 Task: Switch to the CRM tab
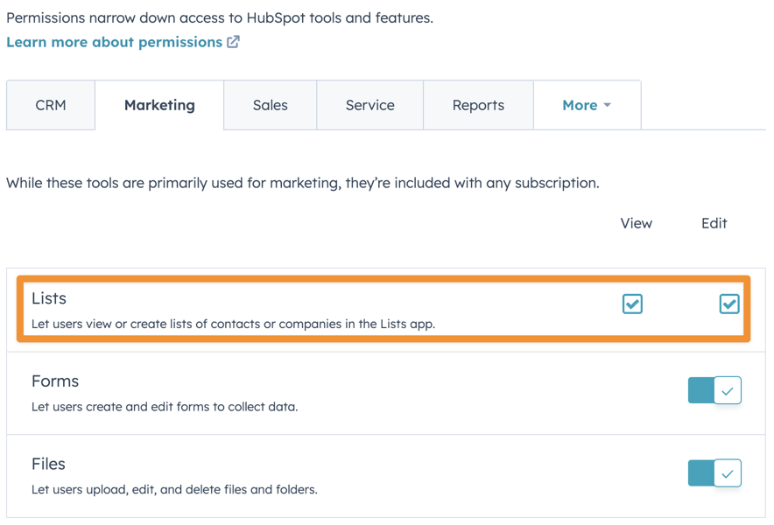click(51, 105)
